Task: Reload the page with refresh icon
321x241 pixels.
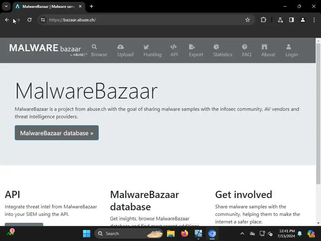Action: coord(29,20)
